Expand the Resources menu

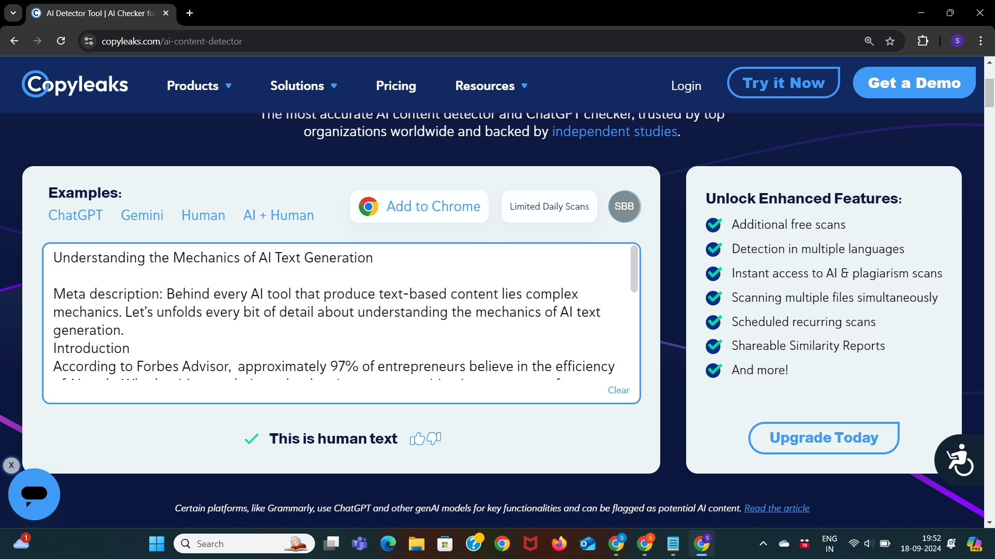click(491, 85)
